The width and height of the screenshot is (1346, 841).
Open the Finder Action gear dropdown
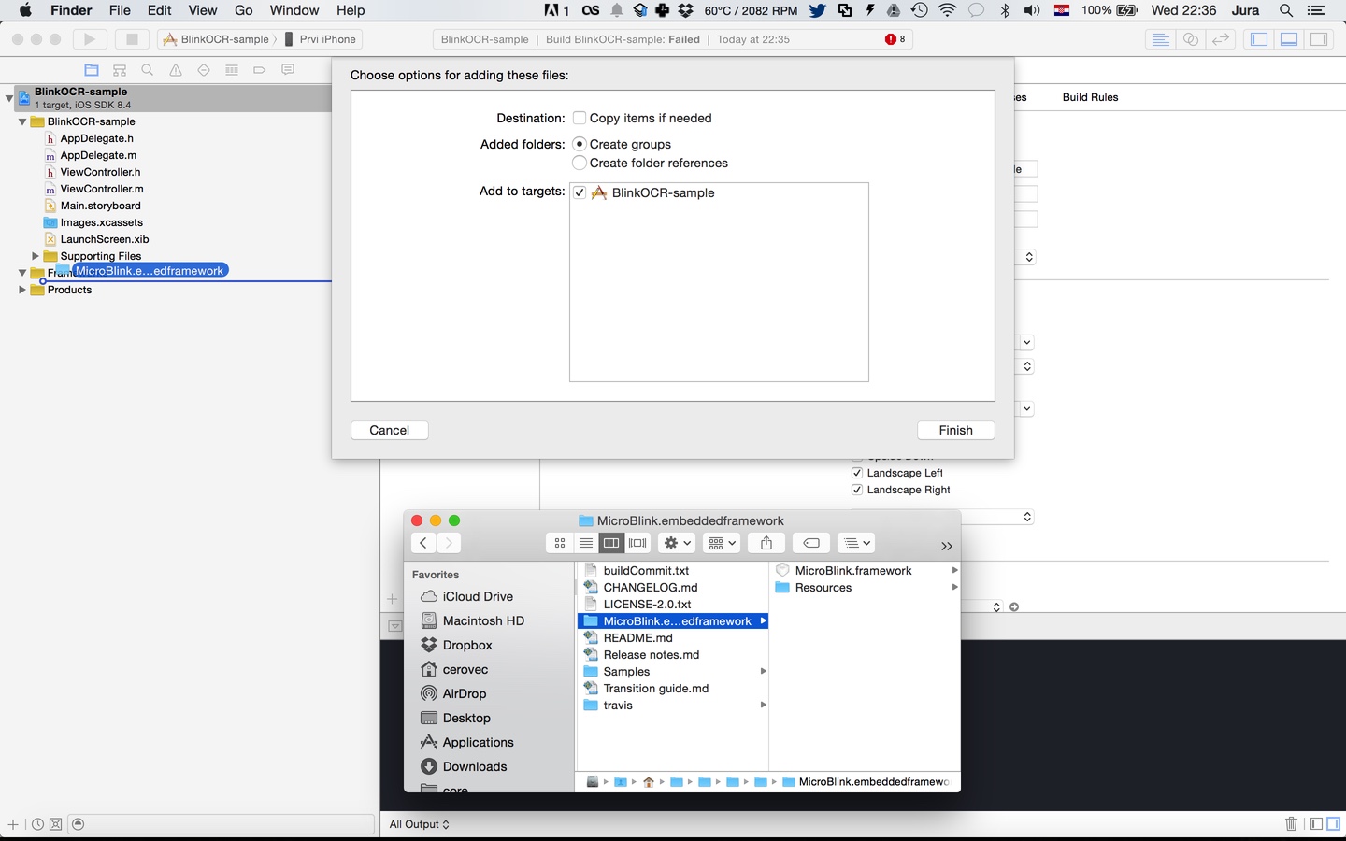coord(677,543)
